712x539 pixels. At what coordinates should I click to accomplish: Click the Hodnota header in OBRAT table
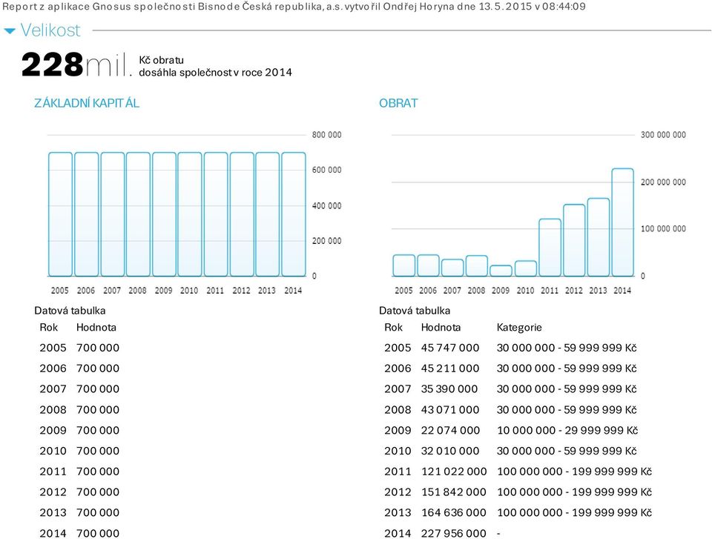click(441, 328)
